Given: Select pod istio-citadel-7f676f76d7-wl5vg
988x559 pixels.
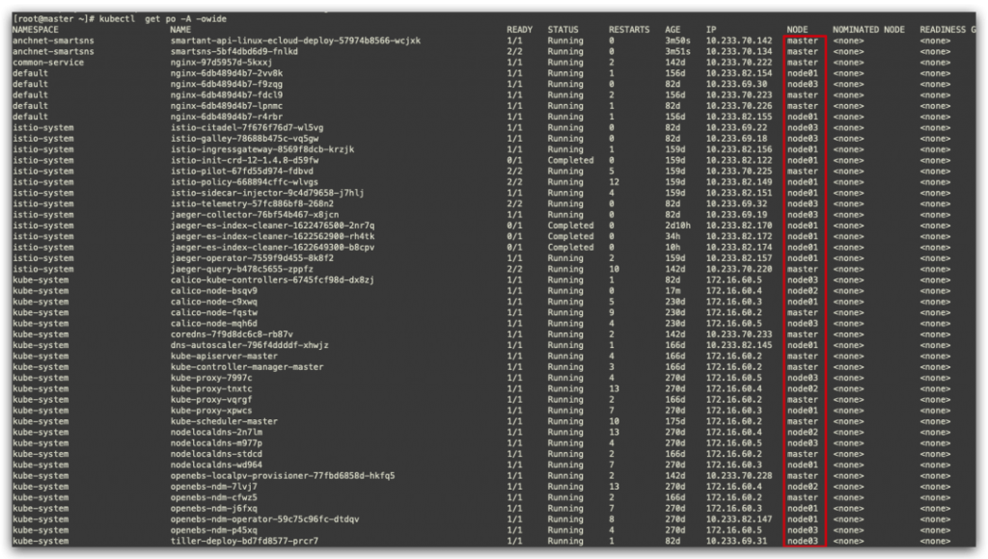Looking at the screenshot, I should point(246,127).
